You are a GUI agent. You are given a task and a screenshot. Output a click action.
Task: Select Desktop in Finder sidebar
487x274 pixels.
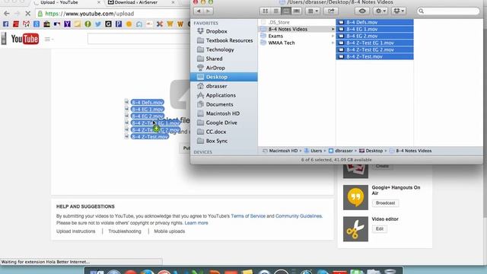pyautogui.click(x=224, y=77)
